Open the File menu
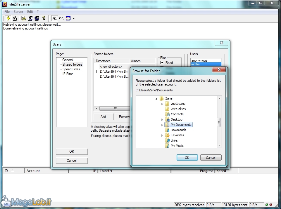Viewport: 281px width, 209px height. click(7, 12)
